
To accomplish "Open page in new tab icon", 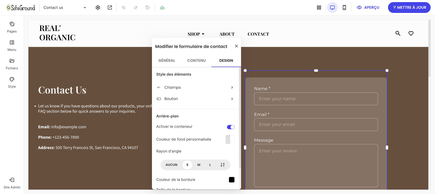I will (110, 8).
